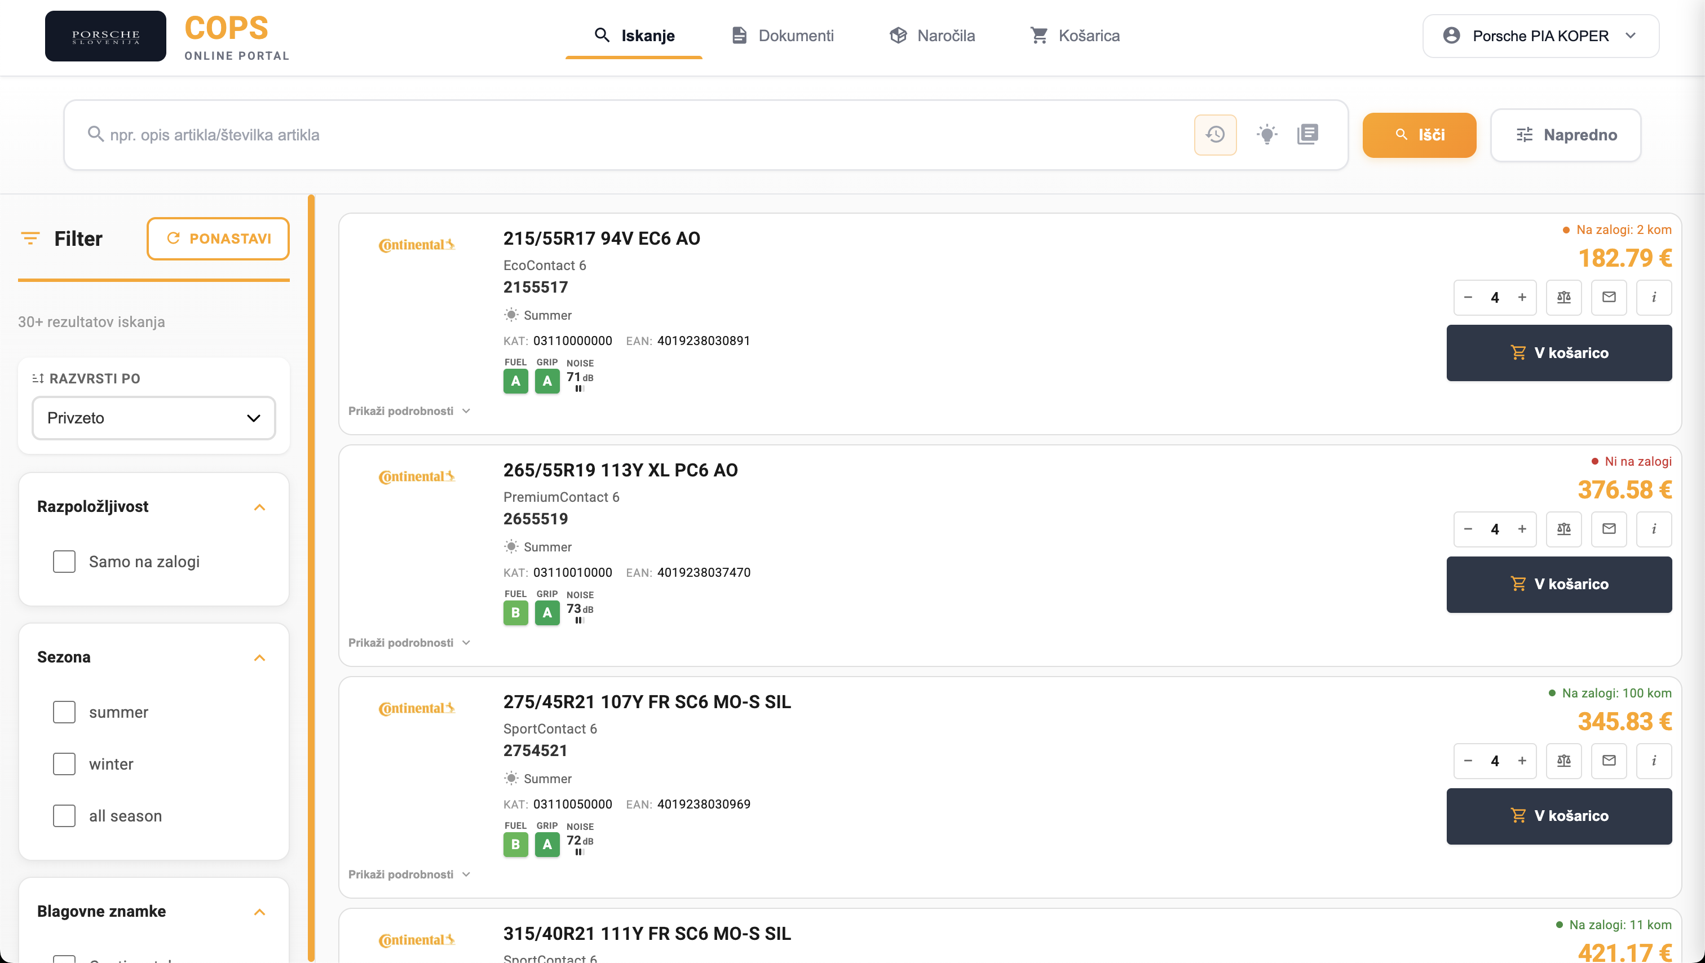This screenshot has height=963, width=1705.
Task: Increase quantity for 275/45R21 tire
Action: click(1522, 761)
